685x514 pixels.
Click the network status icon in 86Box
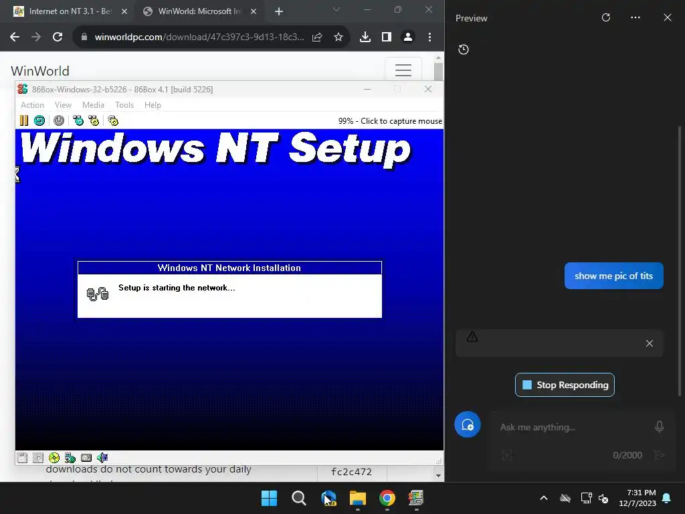[70, 458]
